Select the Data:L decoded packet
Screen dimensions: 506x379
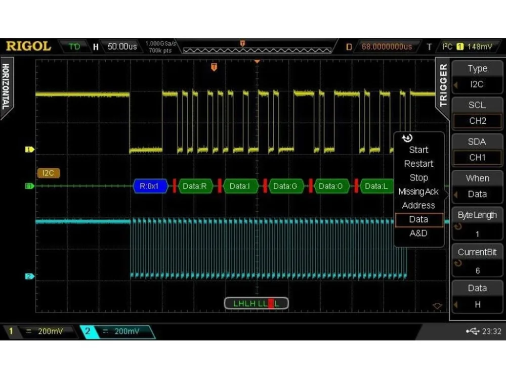coord(376,186)
